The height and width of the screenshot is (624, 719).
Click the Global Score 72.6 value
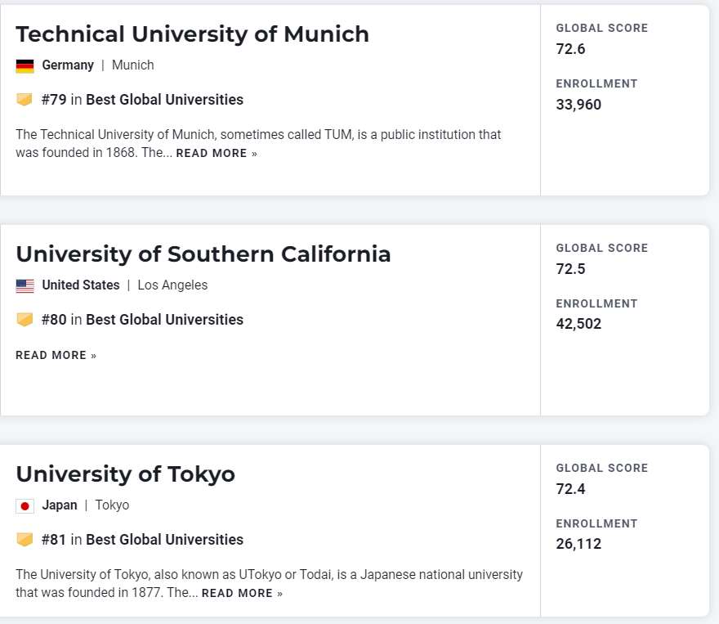tap(570, 49)
